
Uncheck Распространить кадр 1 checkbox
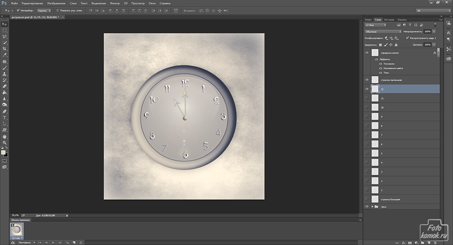[x=407, y=38]
